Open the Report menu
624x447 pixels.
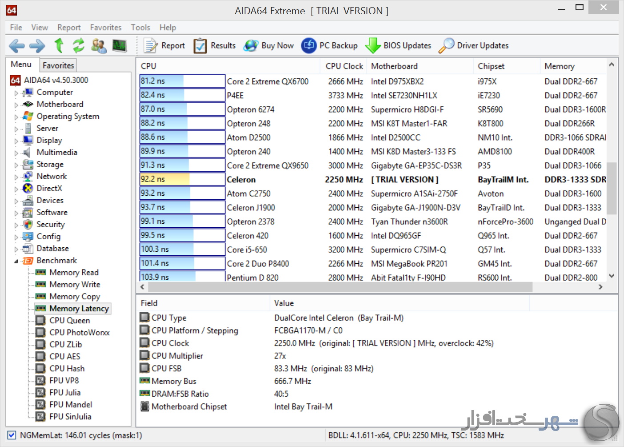pos(69,28)
